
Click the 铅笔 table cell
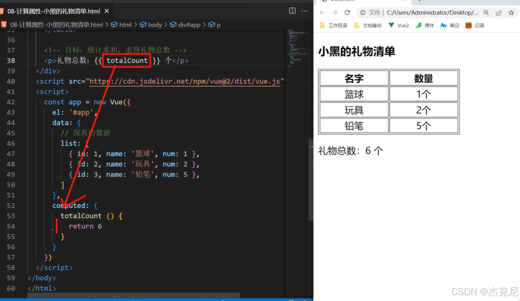point(354,126)
